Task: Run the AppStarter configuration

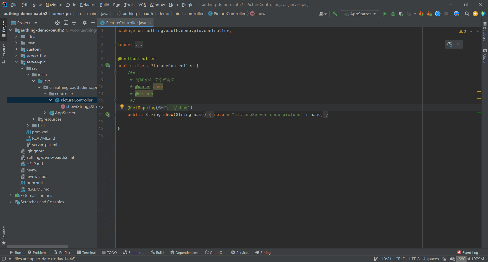Action: pos(385,14)
